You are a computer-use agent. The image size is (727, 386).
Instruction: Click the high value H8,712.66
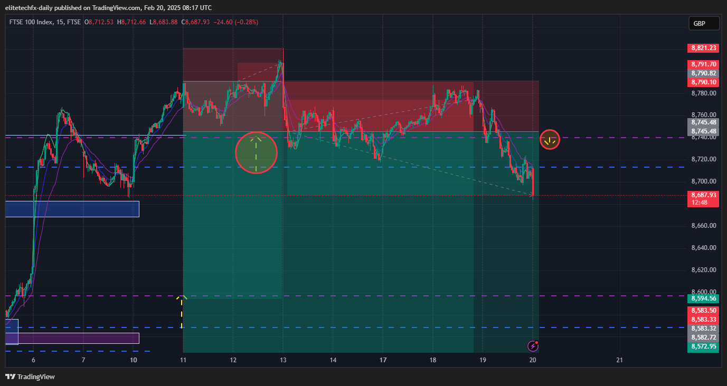point(132,22)
